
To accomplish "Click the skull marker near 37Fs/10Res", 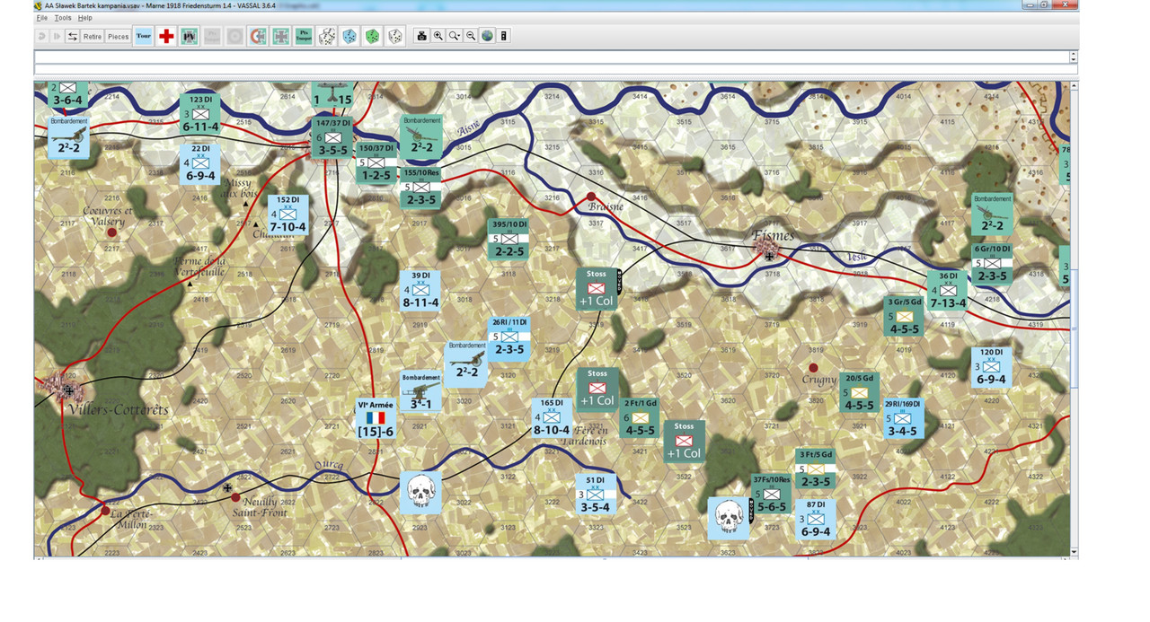I will pyautogui.click(x=729, y=518).
